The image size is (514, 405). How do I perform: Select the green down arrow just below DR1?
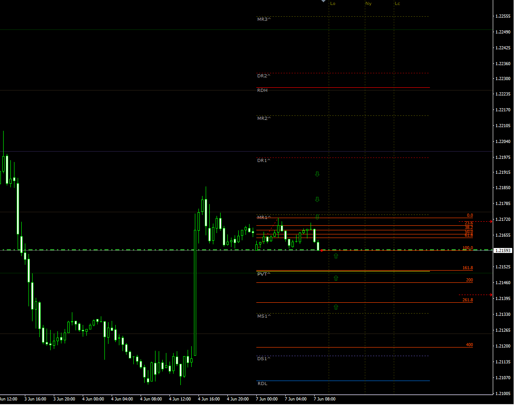pyautogui.click(x=317, y=174)
